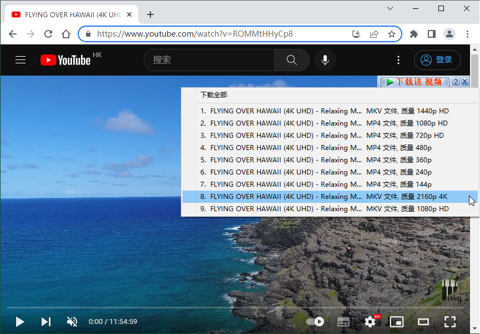The height and width of the screenshot is (334, 480).
Task: View site security lock info
Action: [88, 34]
